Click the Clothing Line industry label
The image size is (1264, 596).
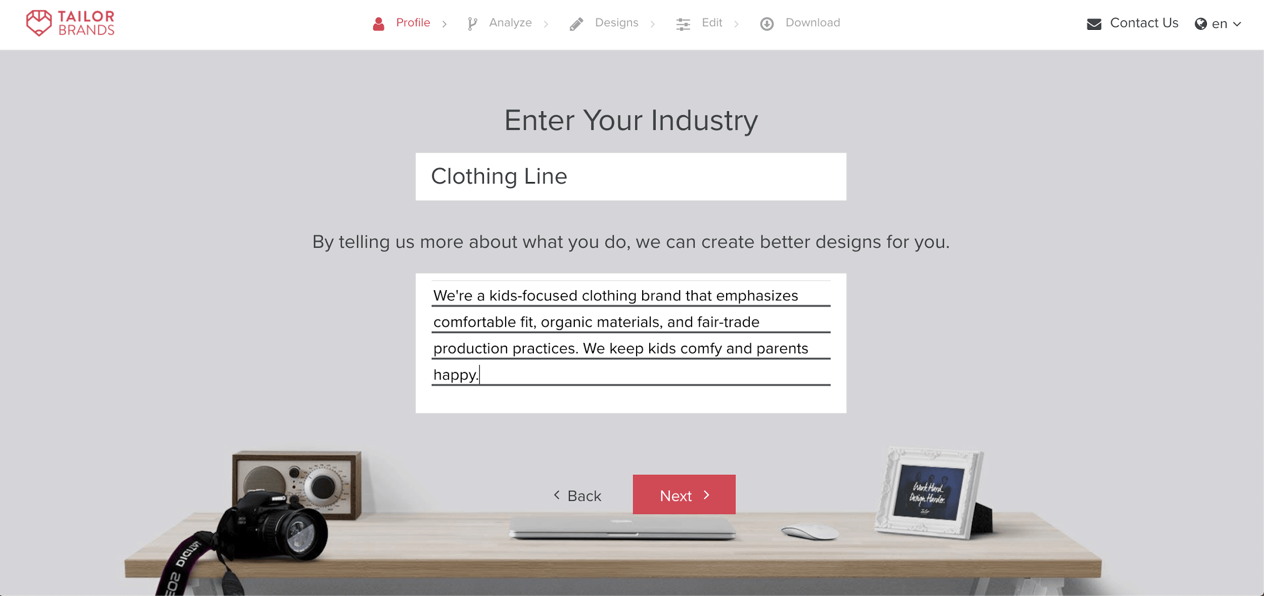[x=499, y=175]
